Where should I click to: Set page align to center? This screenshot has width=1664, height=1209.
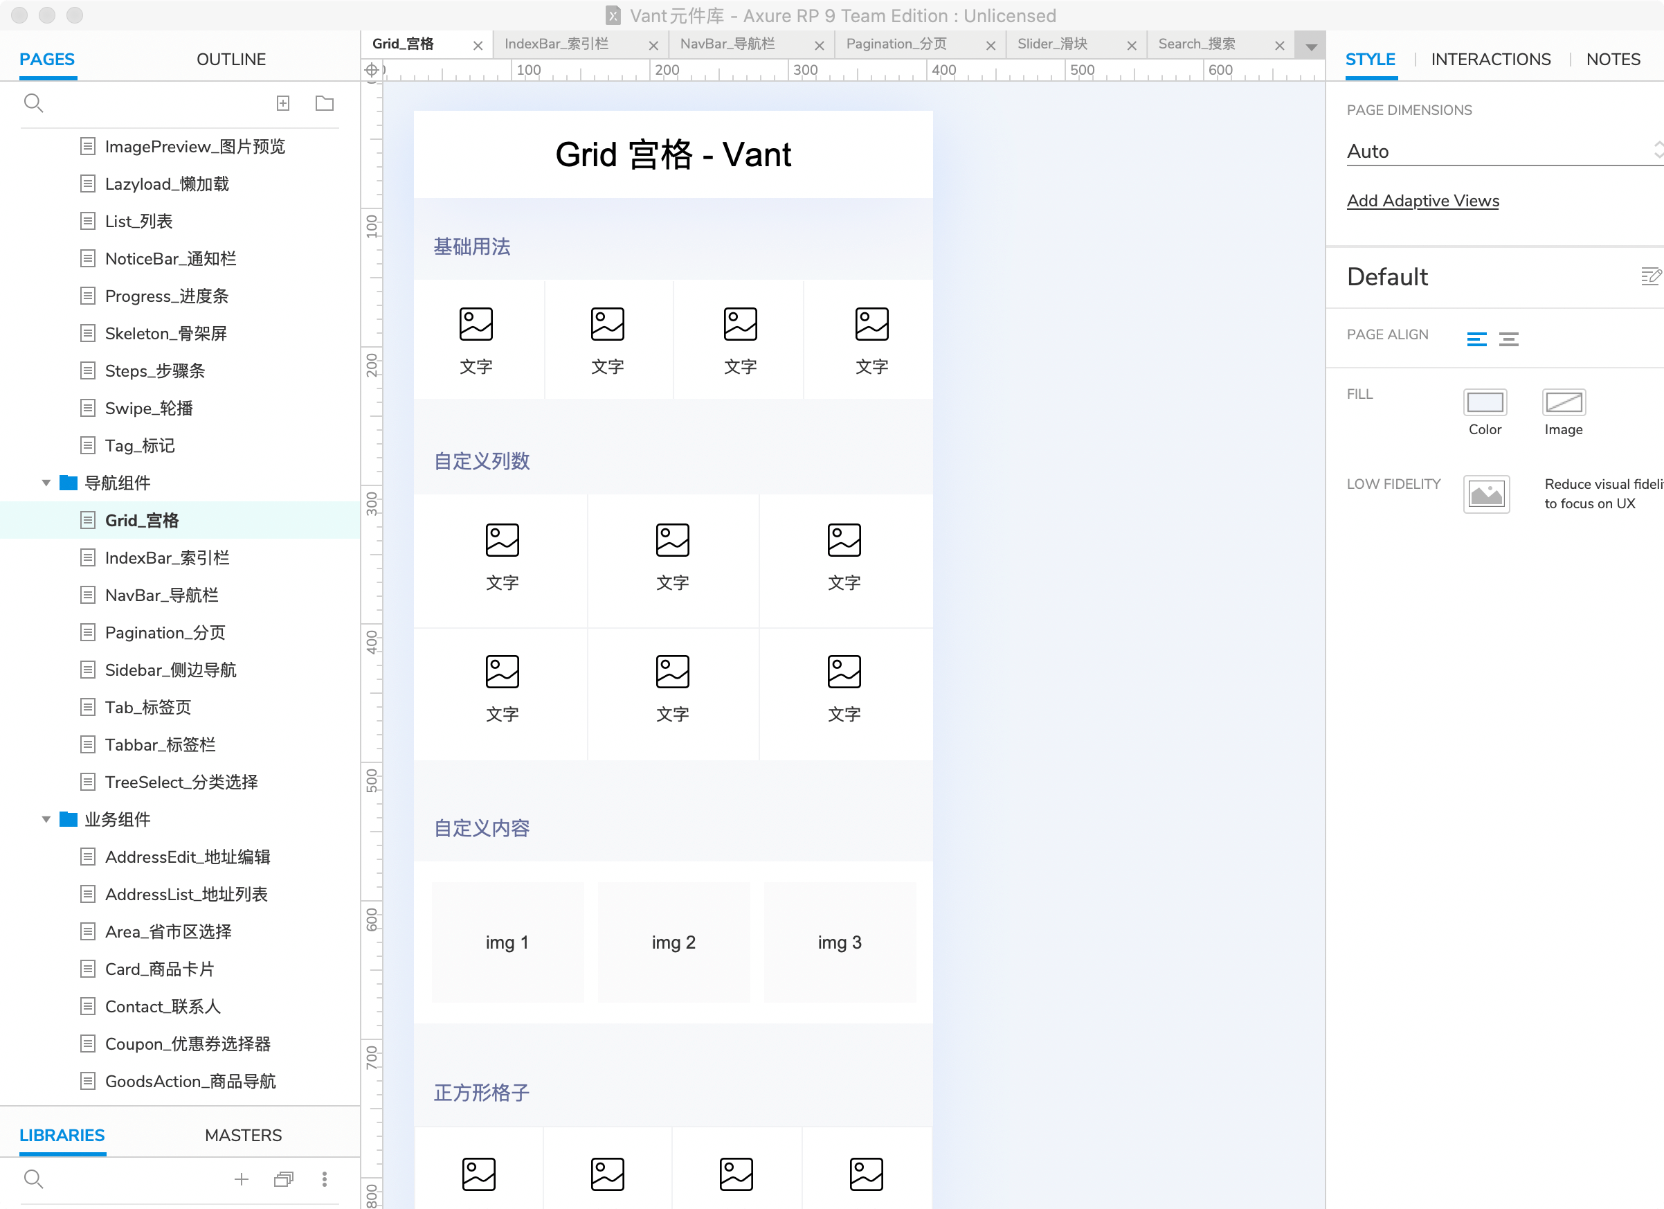click(1508, 339)
